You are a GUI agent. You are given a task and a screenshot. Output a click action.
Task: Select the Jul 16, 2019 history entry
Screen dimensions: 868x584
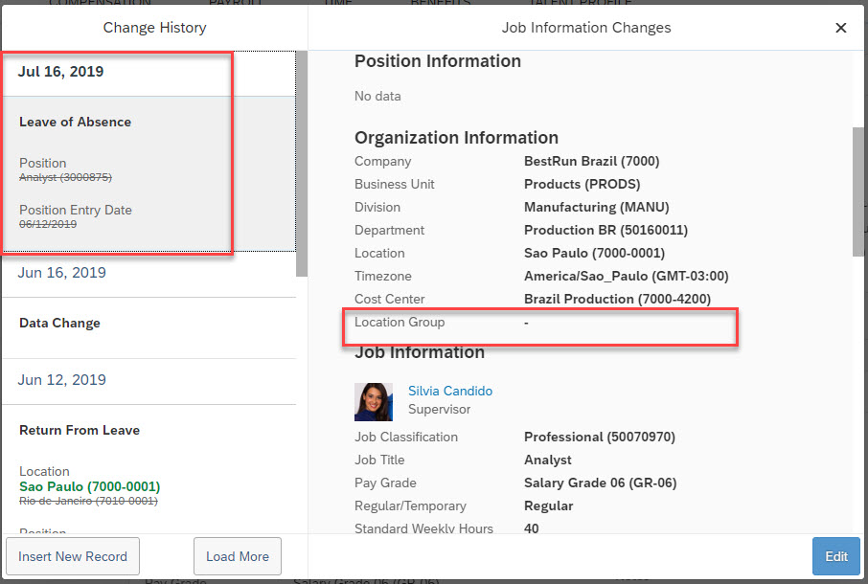click(61, 72)
